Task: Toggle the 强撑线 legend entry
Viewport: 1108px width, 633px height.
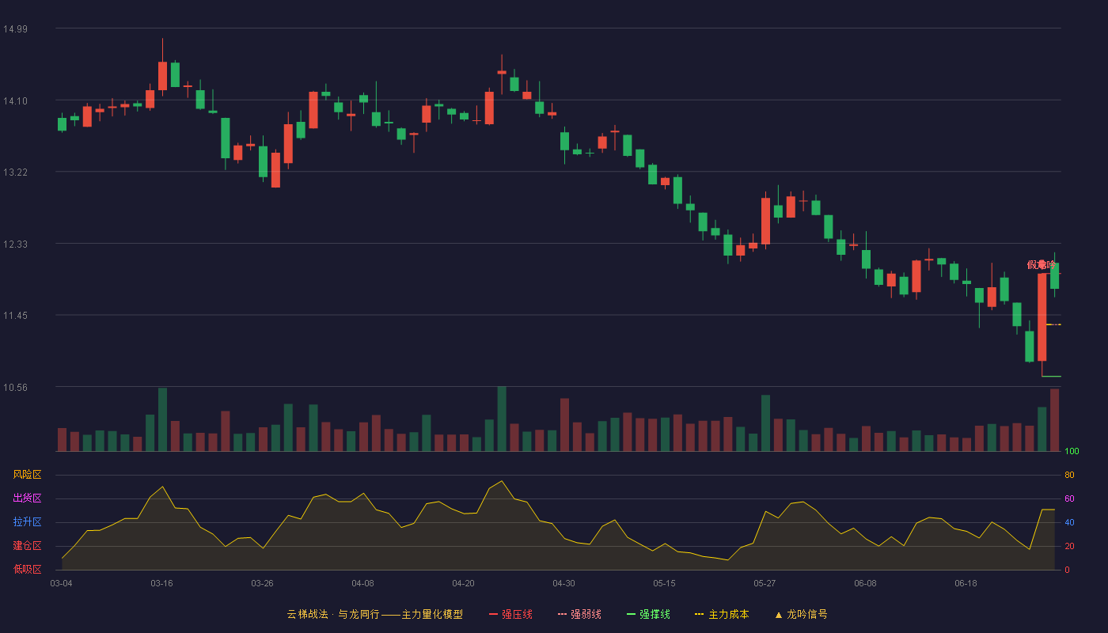Action: (648, 614)
